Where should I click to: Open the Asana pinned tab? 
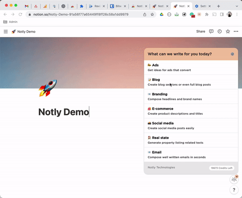[36, 6]
